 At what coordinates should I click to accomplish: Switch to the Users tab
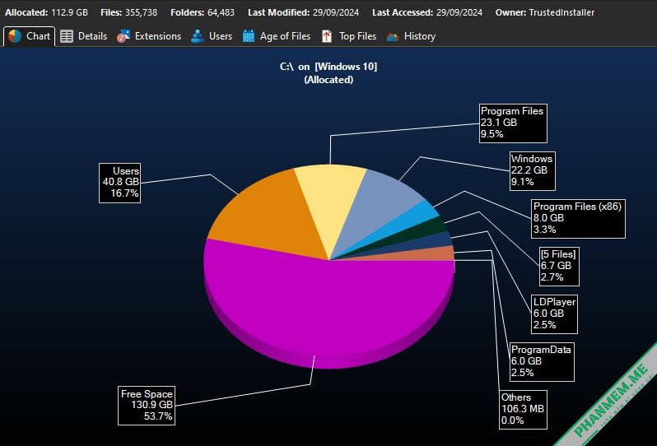pyautogui.click(x=212, y=36)
